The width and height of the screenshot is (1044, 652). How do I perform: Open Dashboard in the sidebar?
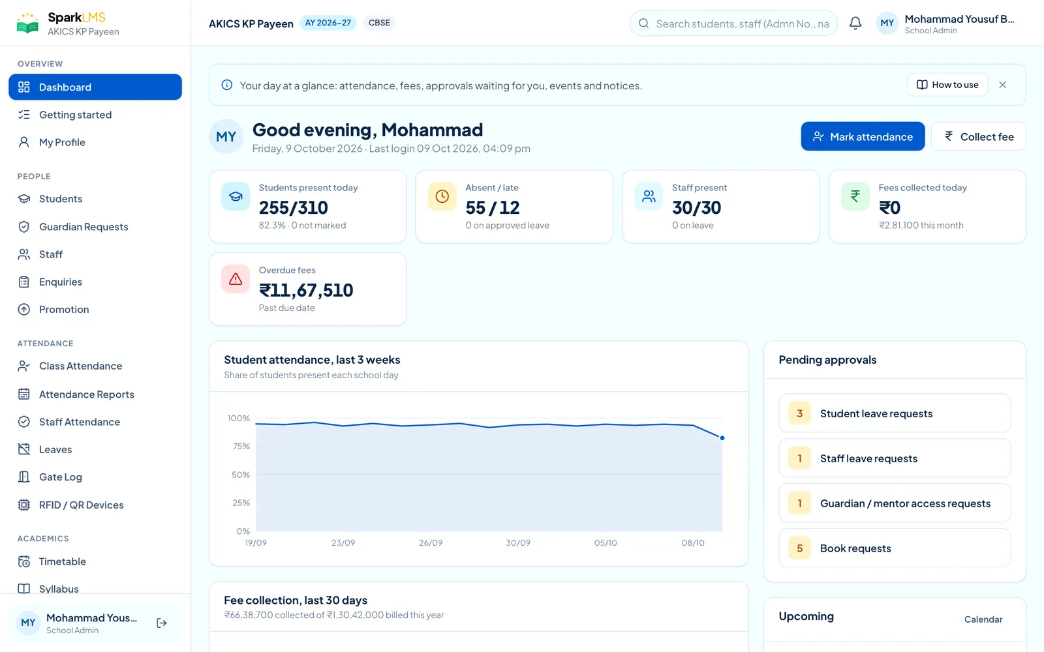(95, 87)
